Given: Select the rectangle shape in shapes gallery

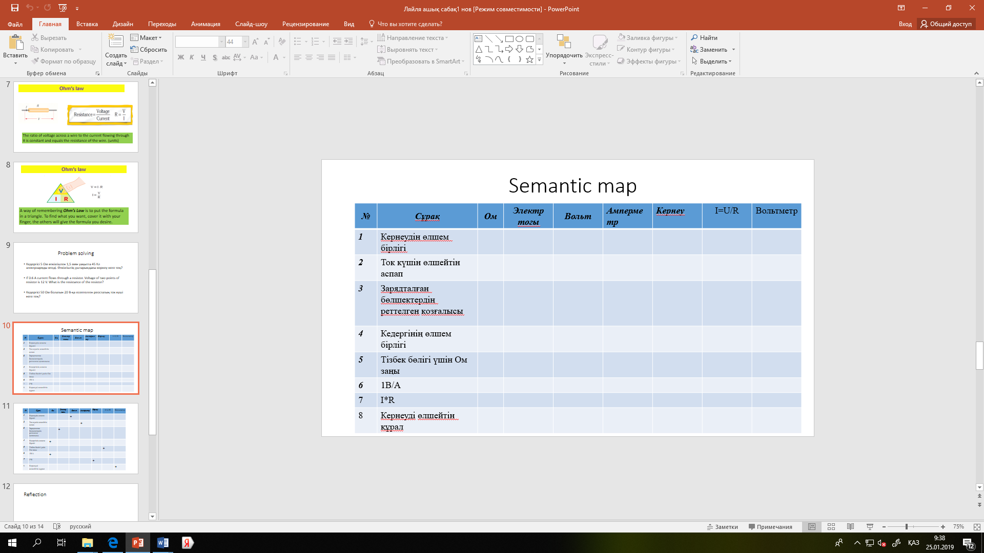Looking at the screenshot, I should [509, 39].
